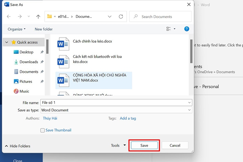
Task: Go back with the left arrow
Action: [9, 17]
